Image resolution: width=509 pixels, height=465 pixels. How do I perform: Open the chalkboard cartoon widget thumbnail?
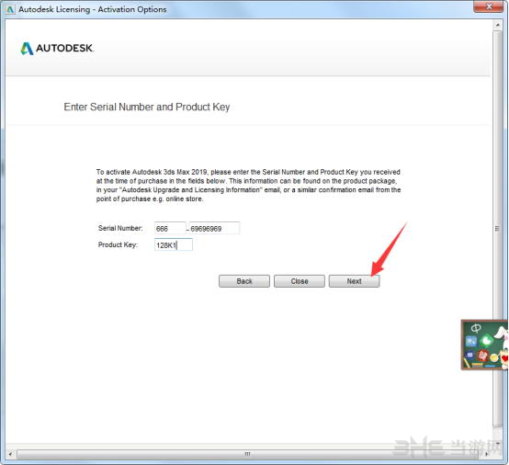click(x=485, y=345)
